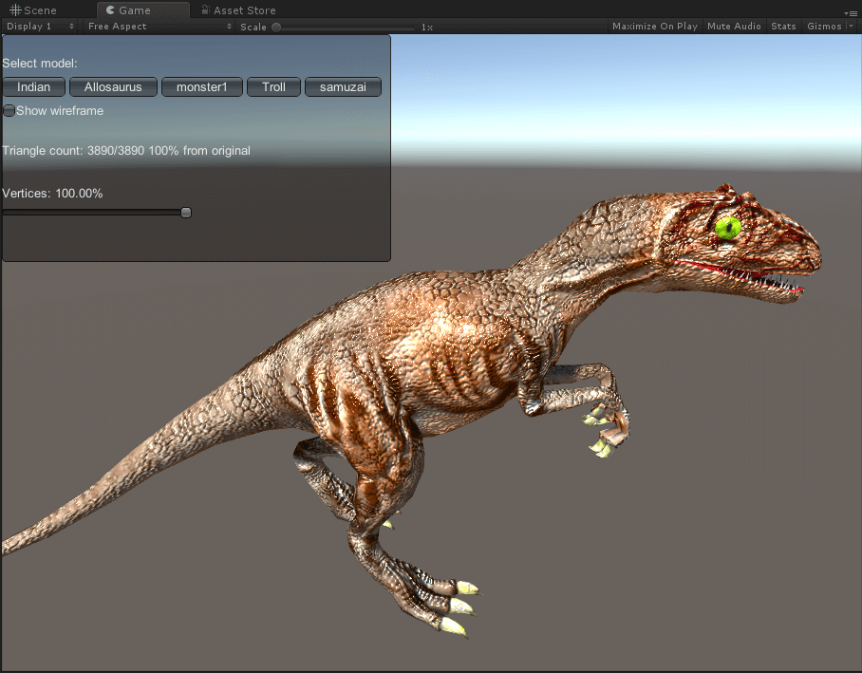
Task: Toggle the Stats overlay
Action: click(x=783, y=27)
